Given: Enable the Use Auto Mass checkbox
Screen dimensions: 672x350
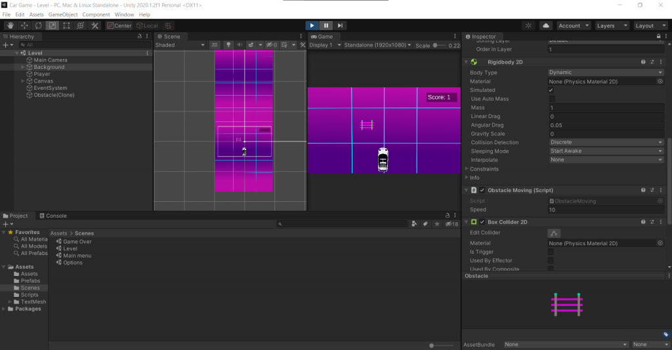Looking at the screenshot, I should (x=551, y=99).
